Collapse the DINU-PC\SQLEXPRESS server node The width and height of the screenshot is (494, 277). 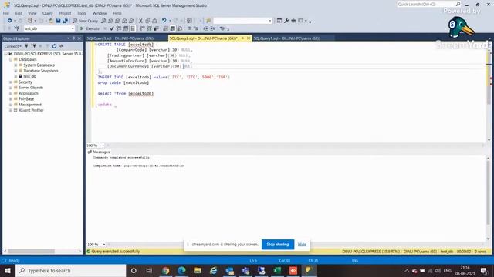[5, 54]
